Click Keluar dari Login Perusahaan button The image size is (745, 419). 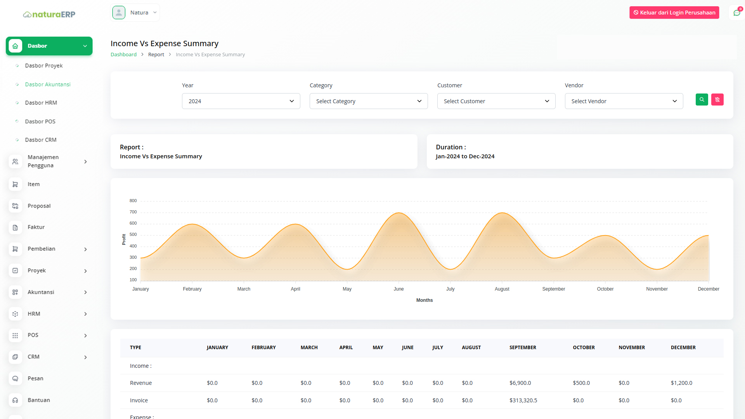(x=674, y=12)
